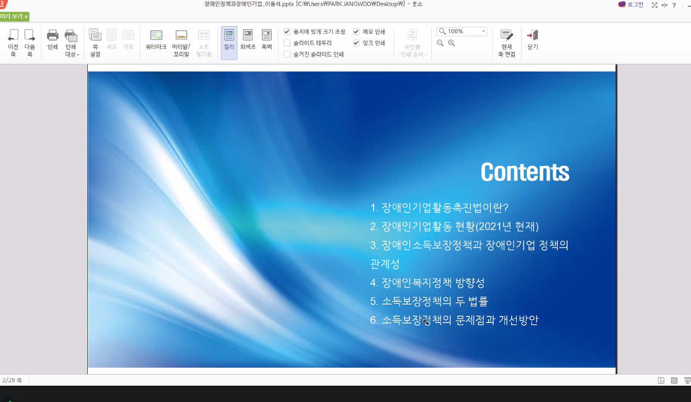
Task: Click the zoom out magnifier icon
Action: pos(440,43)
